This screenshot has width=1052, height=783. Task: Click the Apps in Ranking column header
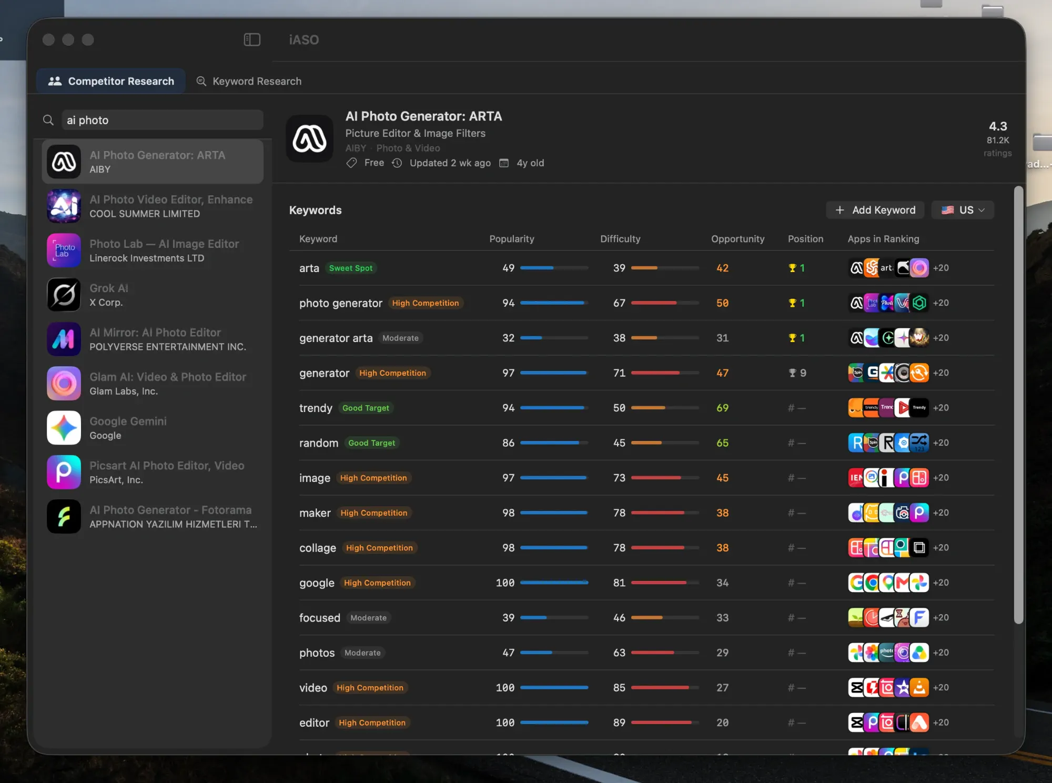click(883, 239)
